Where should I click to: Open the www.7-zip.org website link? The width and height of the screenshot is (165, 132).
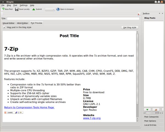(x=92, y=118)
